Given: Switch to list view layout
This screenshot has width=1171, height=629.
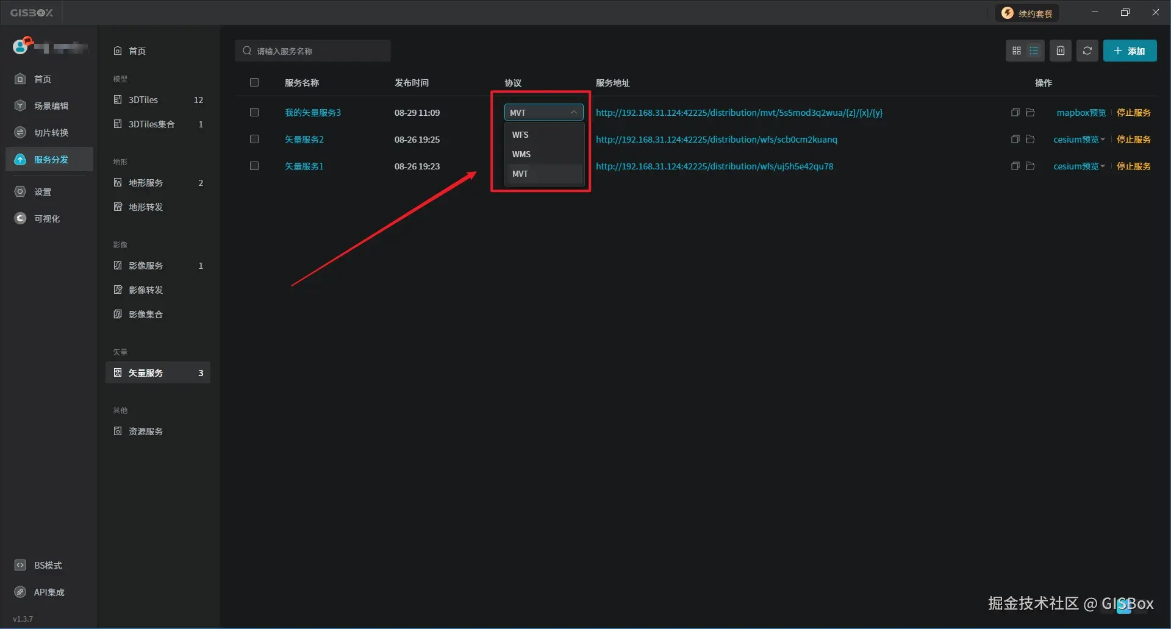Looking at the screenshot, I should (x=1034, y=51).
